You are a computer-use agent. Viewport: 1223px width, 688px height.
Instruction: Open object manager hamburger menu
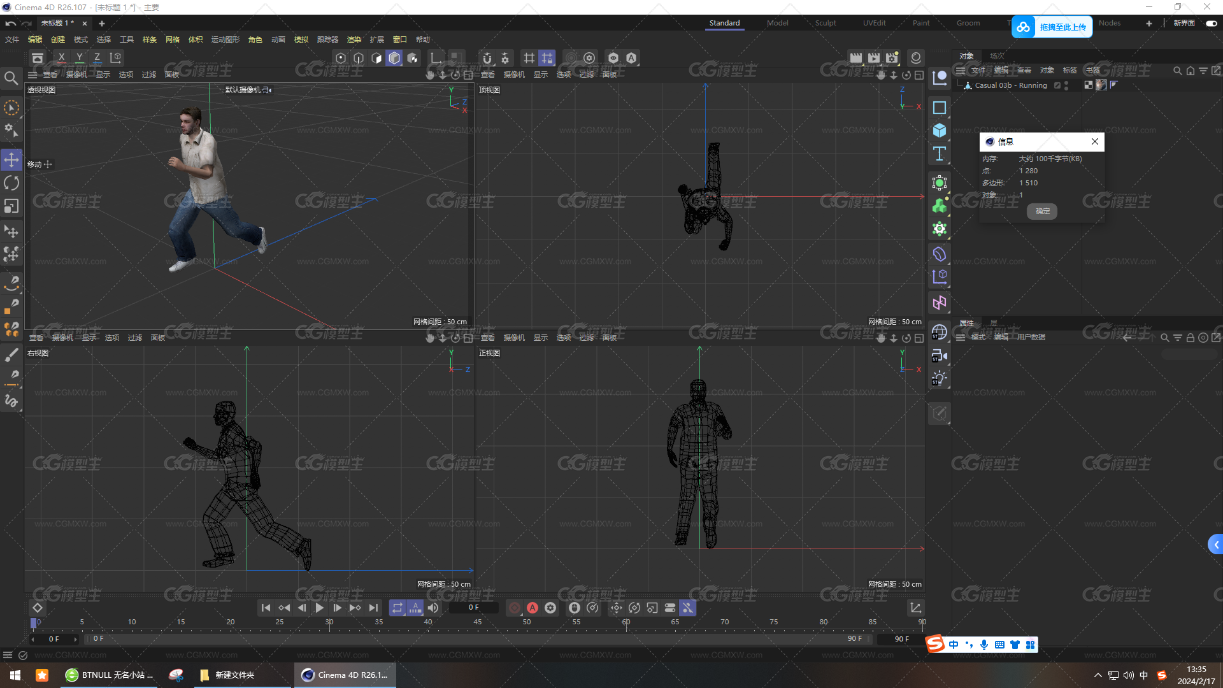coord(961,70)
